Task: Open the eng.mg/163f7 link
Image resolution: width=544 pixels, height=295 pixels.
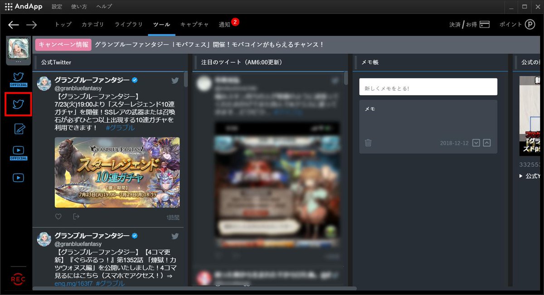Action: (74, 283)
